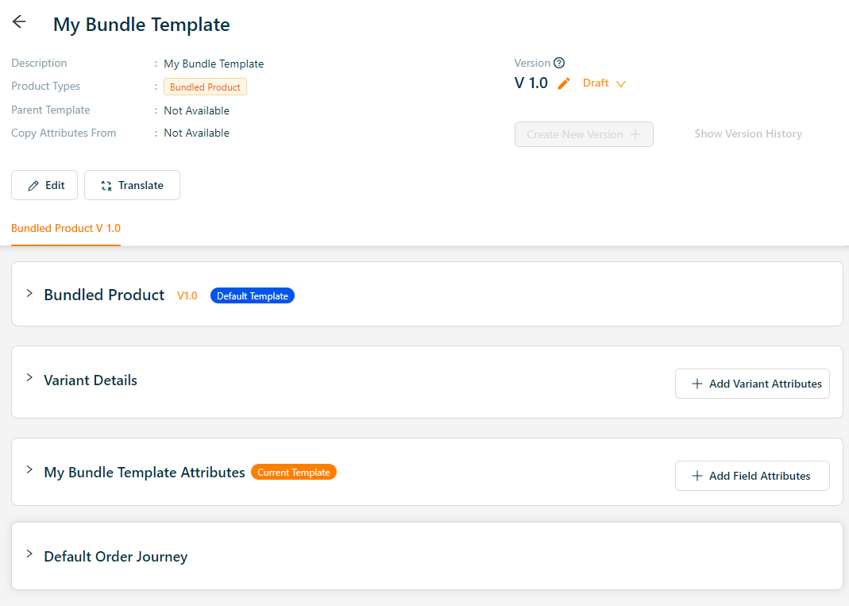Click the pencil icon in Edit button
849x606 pixels.
pos(33,186)
